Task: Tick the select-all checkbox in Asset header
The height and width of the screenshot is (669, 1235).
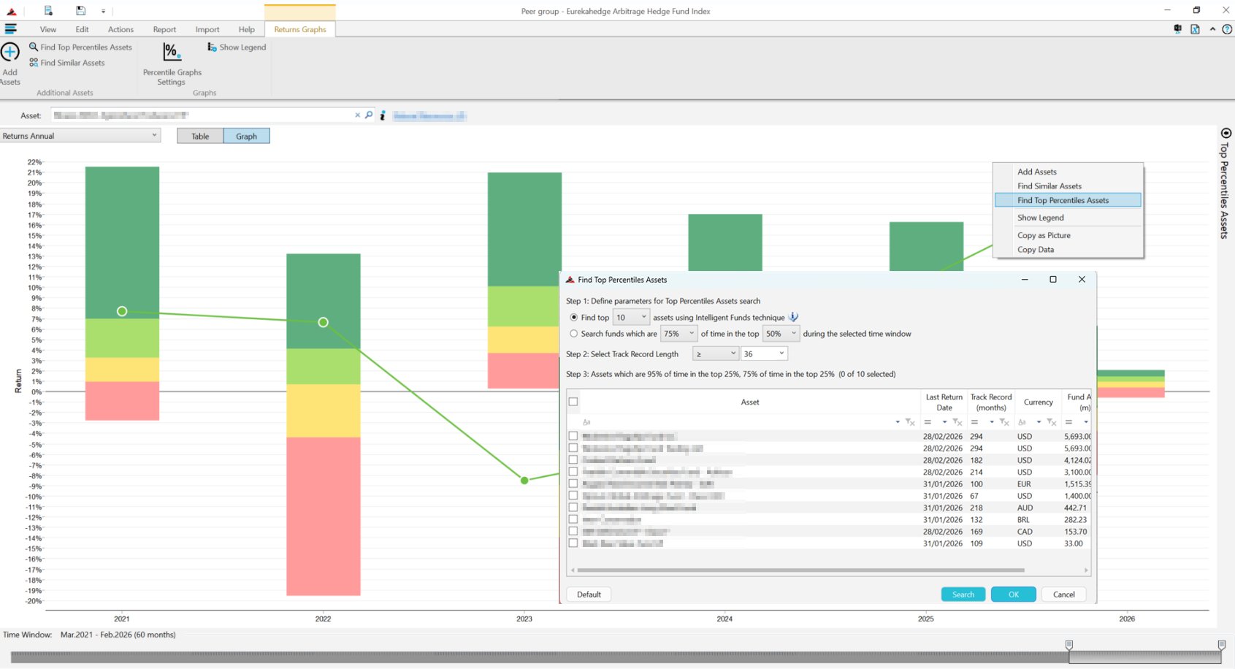Action: [x=573, y=402]
